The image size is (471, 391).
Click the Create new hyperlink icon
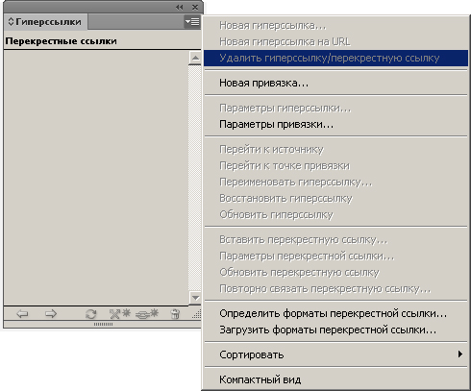tap(120, 314)
